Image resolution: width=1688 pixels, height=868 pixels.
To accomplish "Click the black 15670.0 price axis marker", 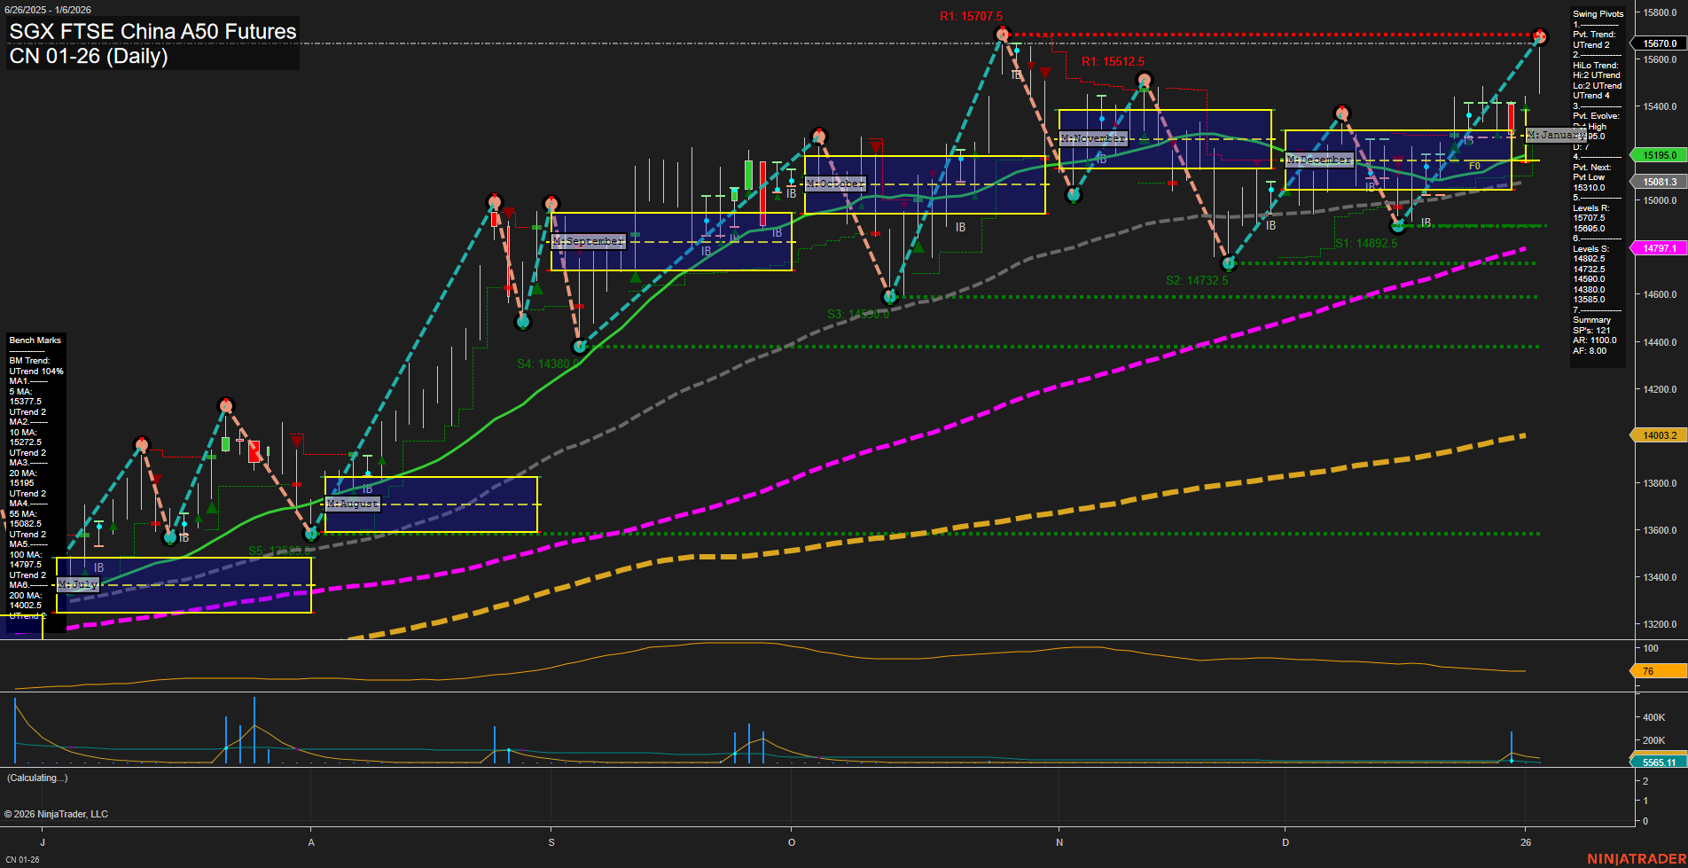I will tap(1659, 42).
